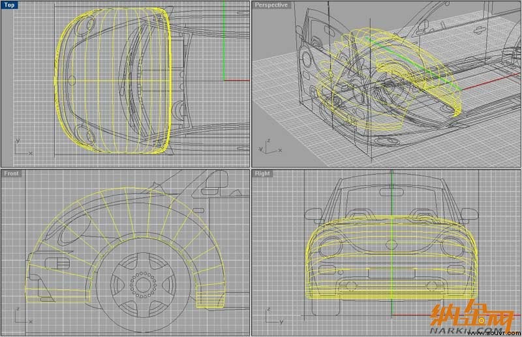Activate the Perspective viewport title label
This screenshot has height=337, width=522.
[271, 5]
